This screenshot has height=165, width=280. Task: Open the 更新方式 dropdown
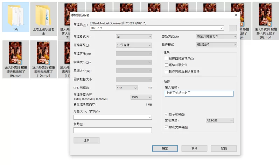(216, 37)
